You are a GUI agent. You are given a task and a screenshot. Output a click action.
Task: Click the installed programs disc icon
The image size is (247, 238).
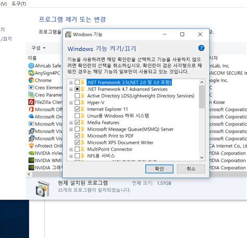pyautogui.click(x=43, y=189)
